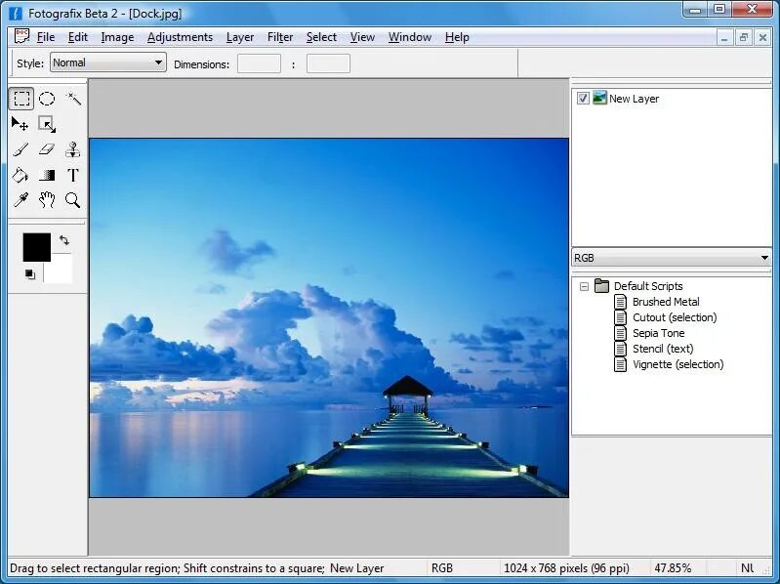Select the Stencil (text) script
The width and height of the screenshot is (780, 584).
point(663,349)
